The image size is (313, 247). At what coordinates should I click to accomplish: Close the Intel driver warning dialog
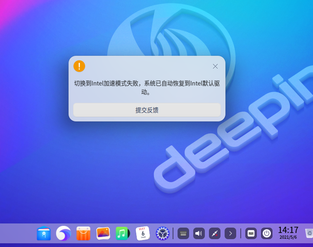coord(215,66)
